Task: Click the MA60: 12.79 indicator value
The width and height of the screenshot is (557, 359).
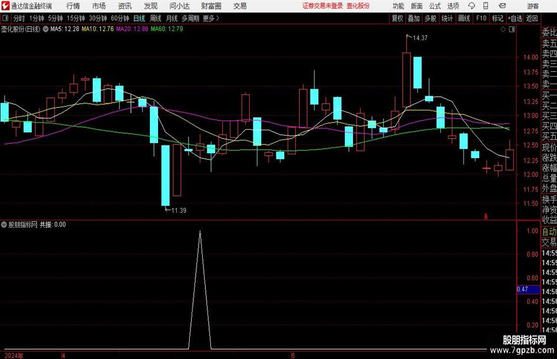Action: point(167,29)
